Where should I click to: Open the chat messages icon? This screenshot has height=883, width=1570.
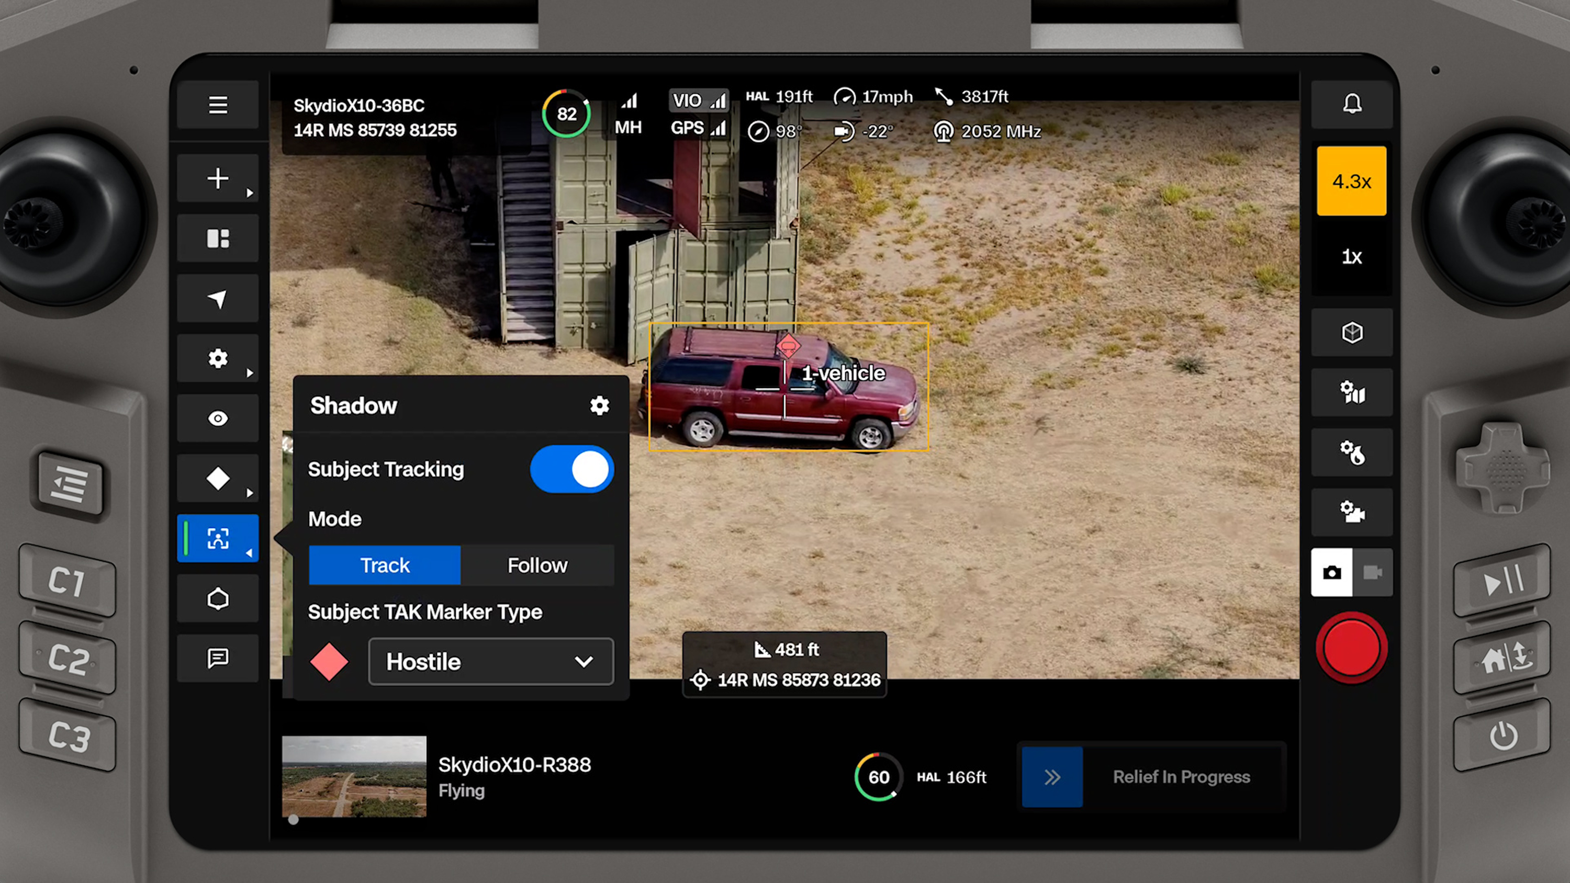[218, 658]
